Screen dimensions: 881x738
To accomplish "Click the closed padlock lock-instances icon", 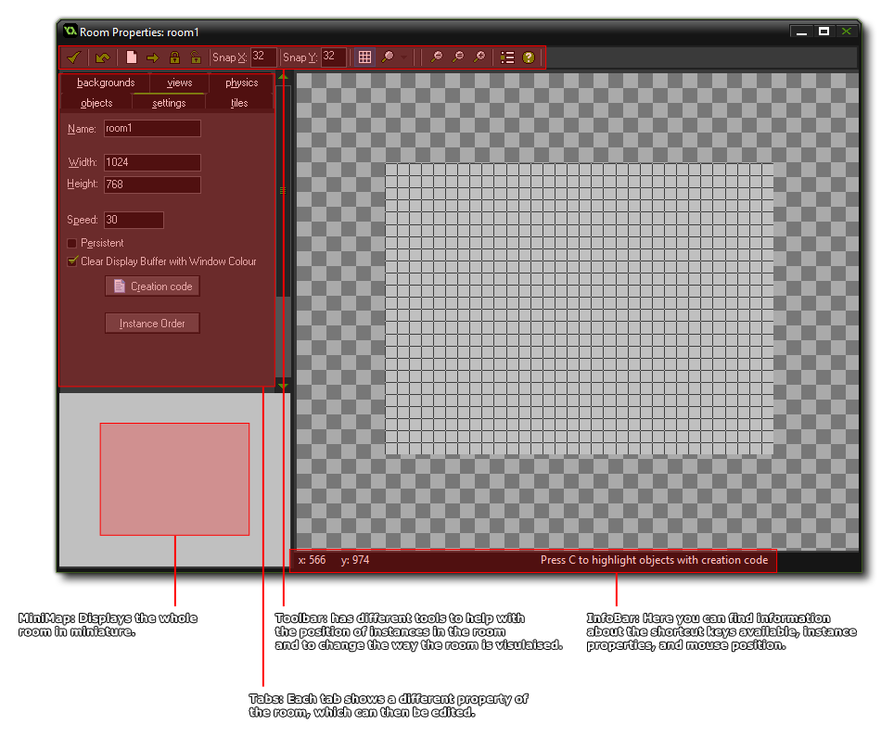I will [x=174, y=57].
